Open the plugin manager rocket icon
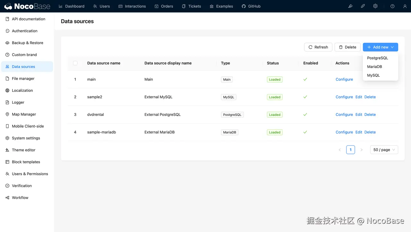 click(363, 6)
